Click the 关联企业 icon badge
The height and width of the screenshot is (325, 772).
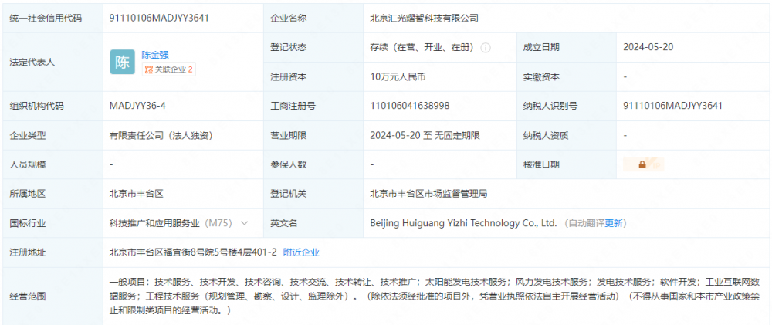pos(149,70)
